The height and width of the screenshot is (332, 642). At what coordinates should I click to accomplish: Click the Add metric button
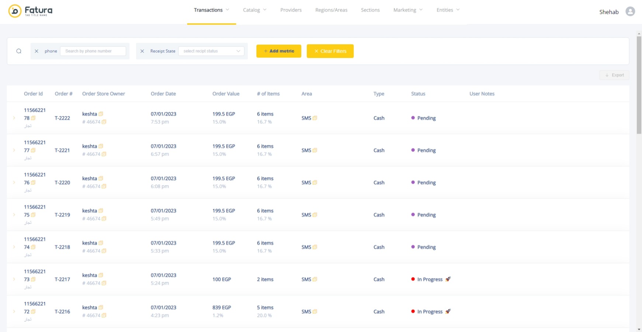[279, 51]
